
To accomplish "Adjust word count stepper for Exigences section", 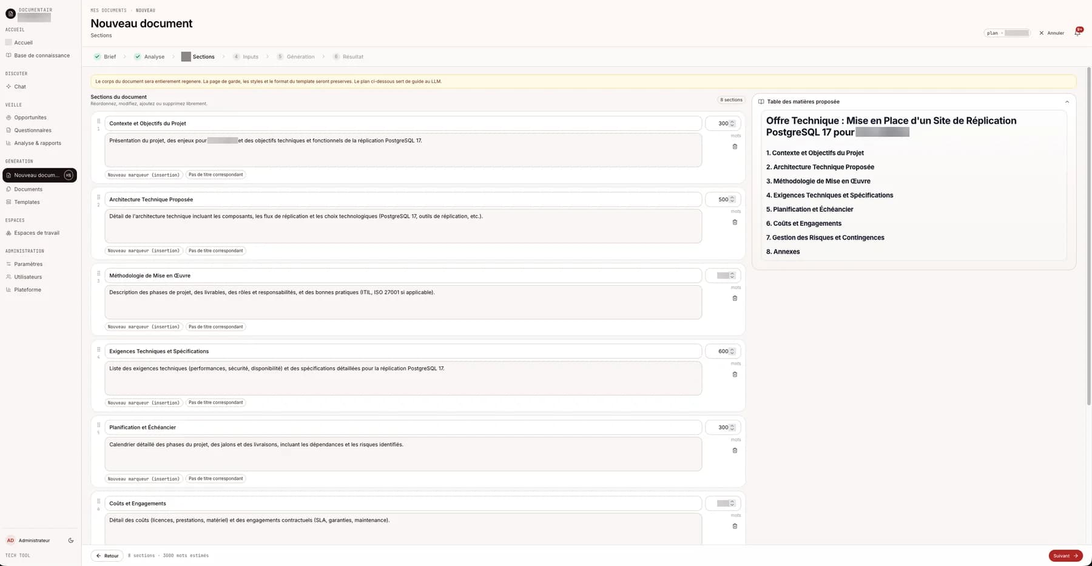I will 732,351.
